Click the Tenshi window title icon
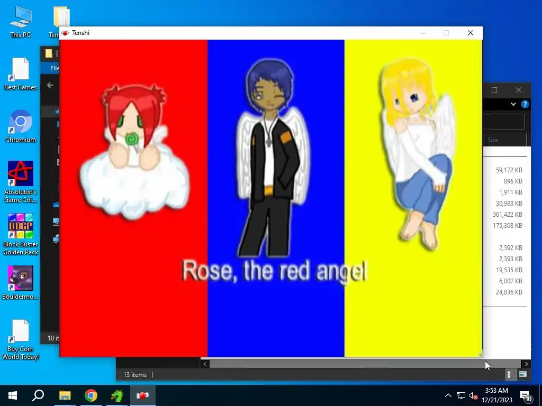Screen dimensions: 542x406 click(x=65, y=33)
